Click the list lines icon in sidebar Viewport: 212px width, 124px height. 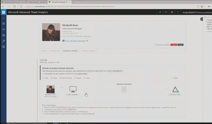[3, 29]
